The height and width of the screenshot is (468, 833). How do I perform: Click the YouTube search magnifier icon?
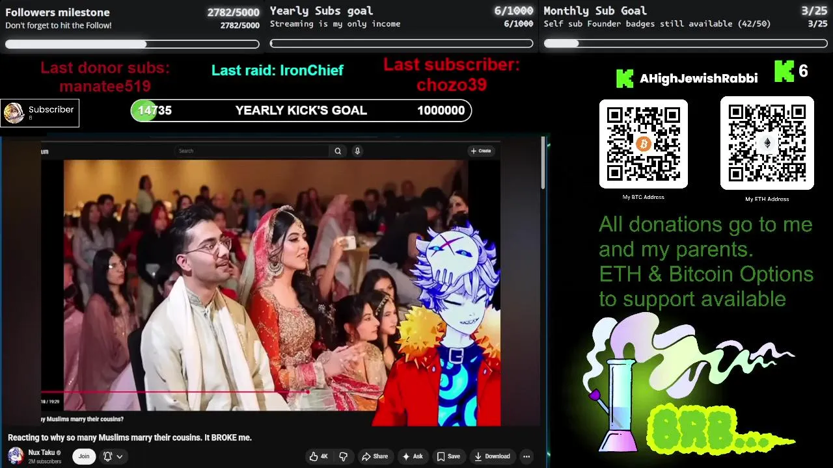(x=338, y=151)
